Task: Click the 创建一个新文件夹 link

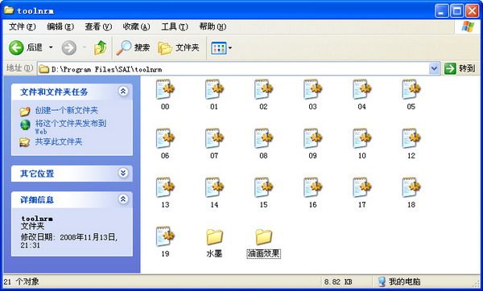Action: 67,110
